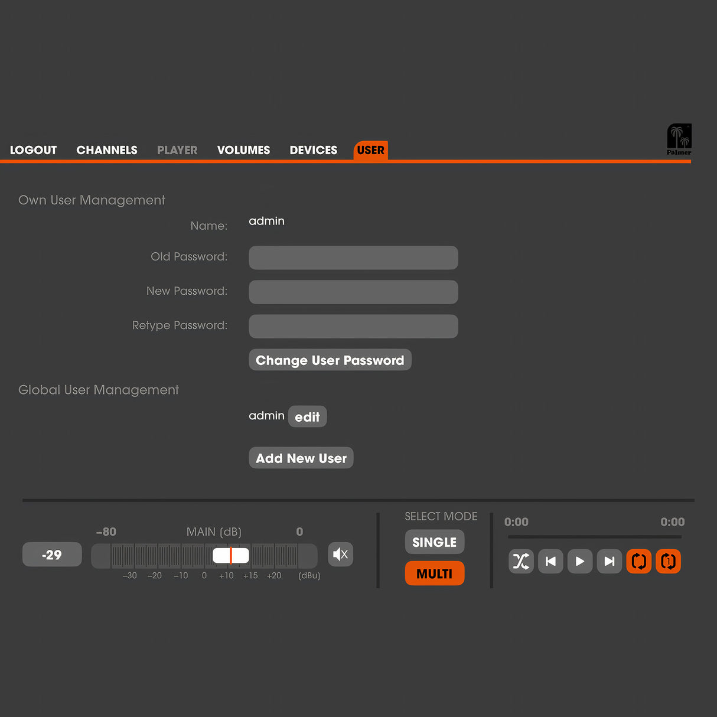
Task: Switch to the CHANNELS tab
Action: [x=107, y=150]
